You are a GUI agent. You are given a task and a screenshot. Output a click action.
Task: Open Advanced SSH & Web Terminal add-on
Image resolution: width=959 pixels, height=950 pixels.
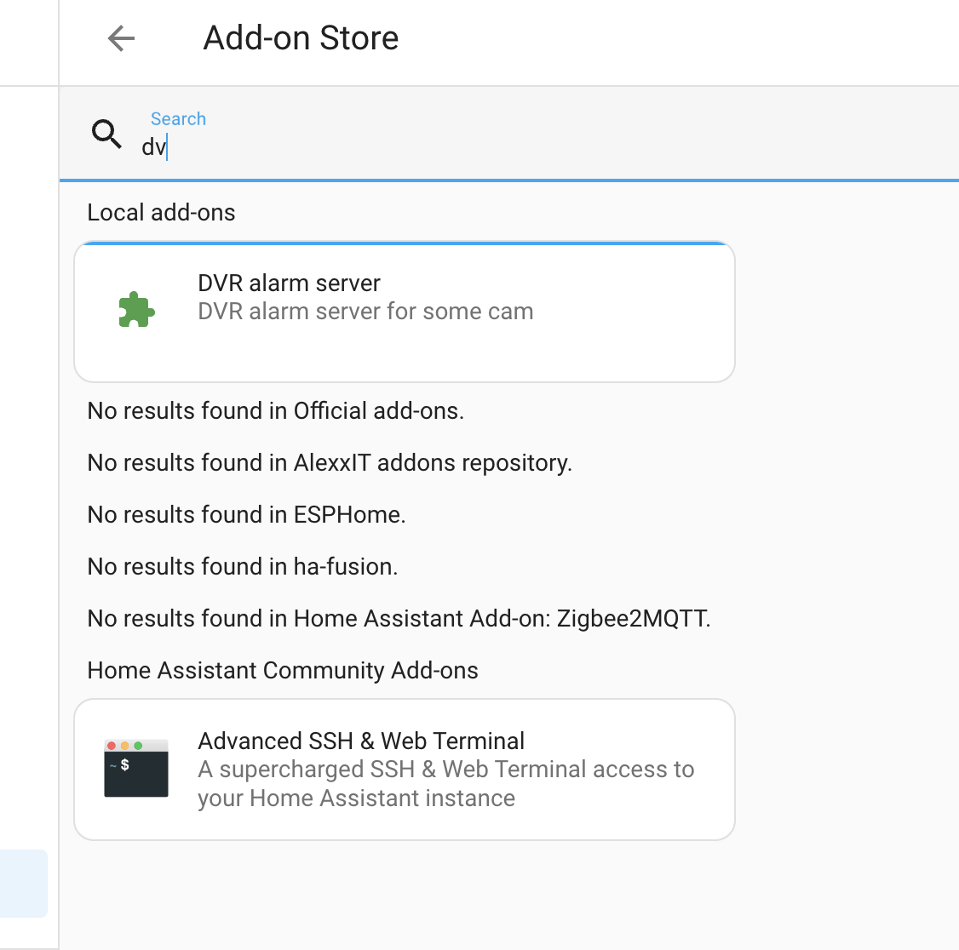pos(361,741)
